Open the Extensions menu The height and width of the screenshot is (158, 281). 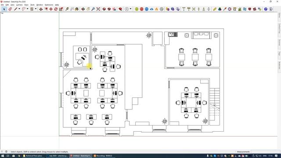(49, 5)
